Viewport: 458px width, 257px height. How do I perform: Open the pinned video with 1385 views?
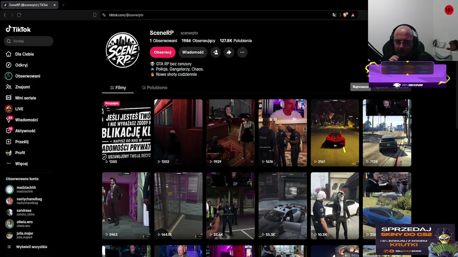tap(126, 133)
